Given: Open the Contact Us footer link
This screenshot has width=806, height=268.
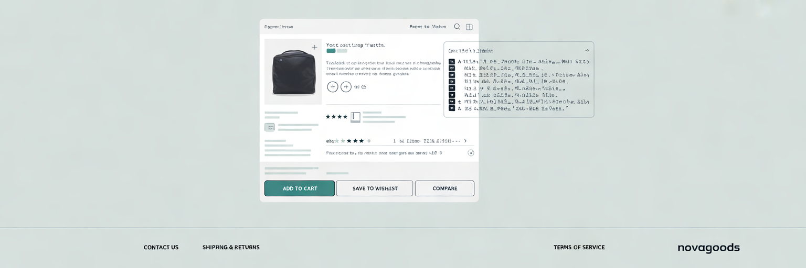Looking at the screenshot, I should pos(161,248).
